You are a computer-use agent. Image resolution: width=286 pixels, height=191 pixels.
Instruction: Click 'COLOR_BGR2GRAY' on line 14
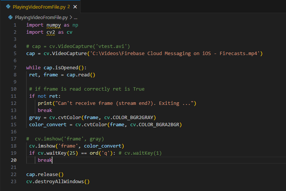tap(133, 118)
